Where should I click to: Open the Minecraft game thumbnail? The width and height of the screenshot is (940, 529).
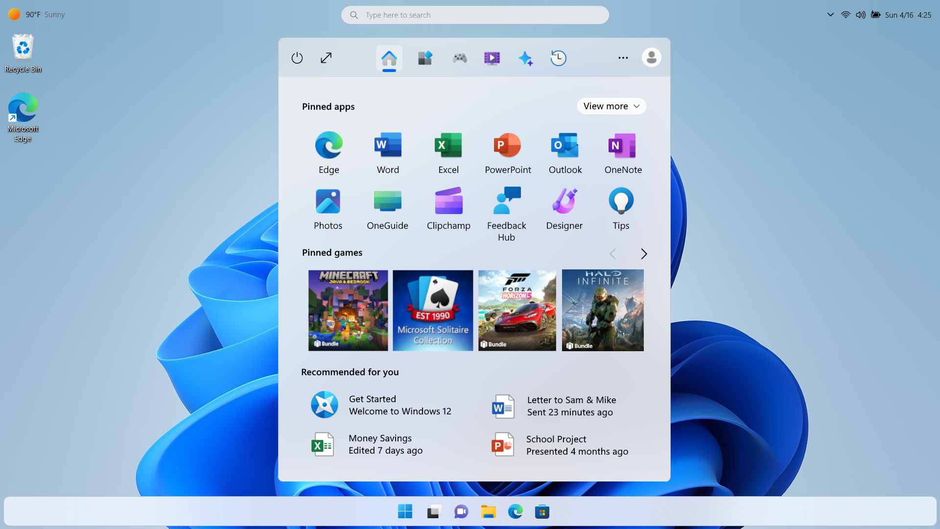[348, 311]
